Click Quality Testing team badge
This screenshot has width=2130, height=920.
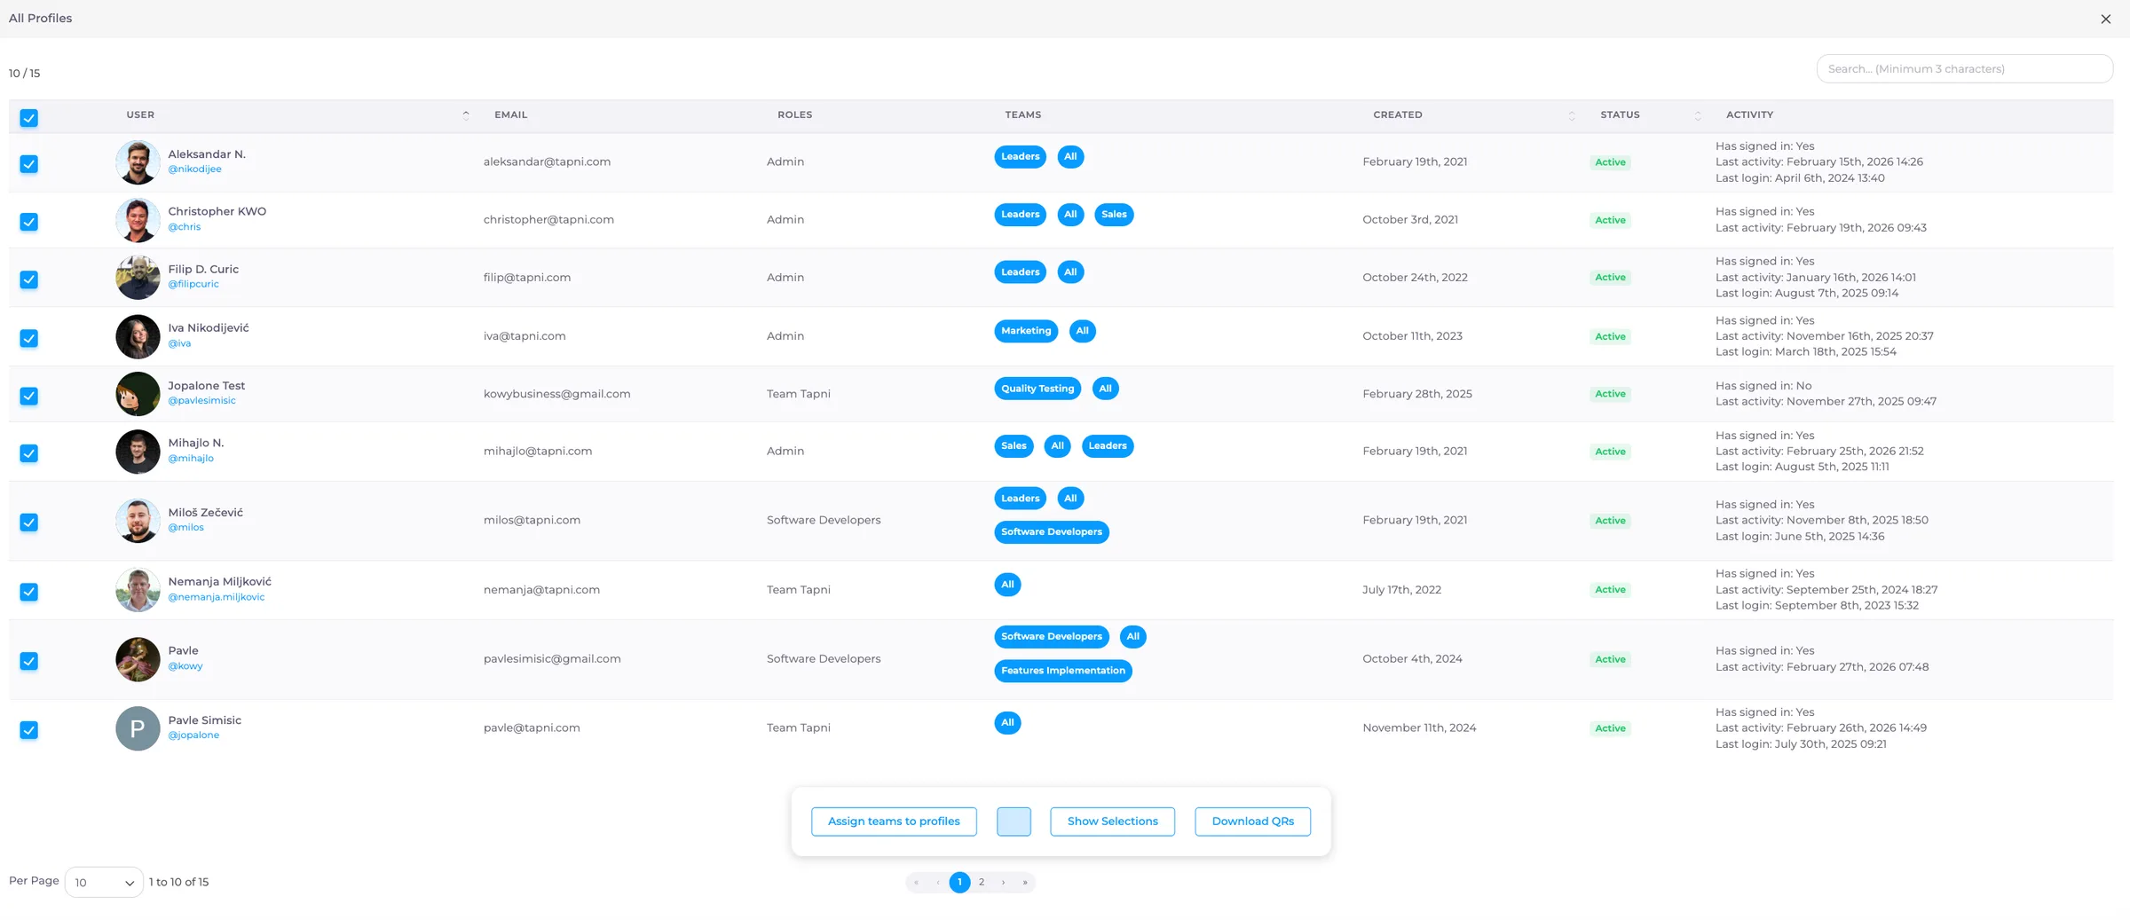[1037, 389]
